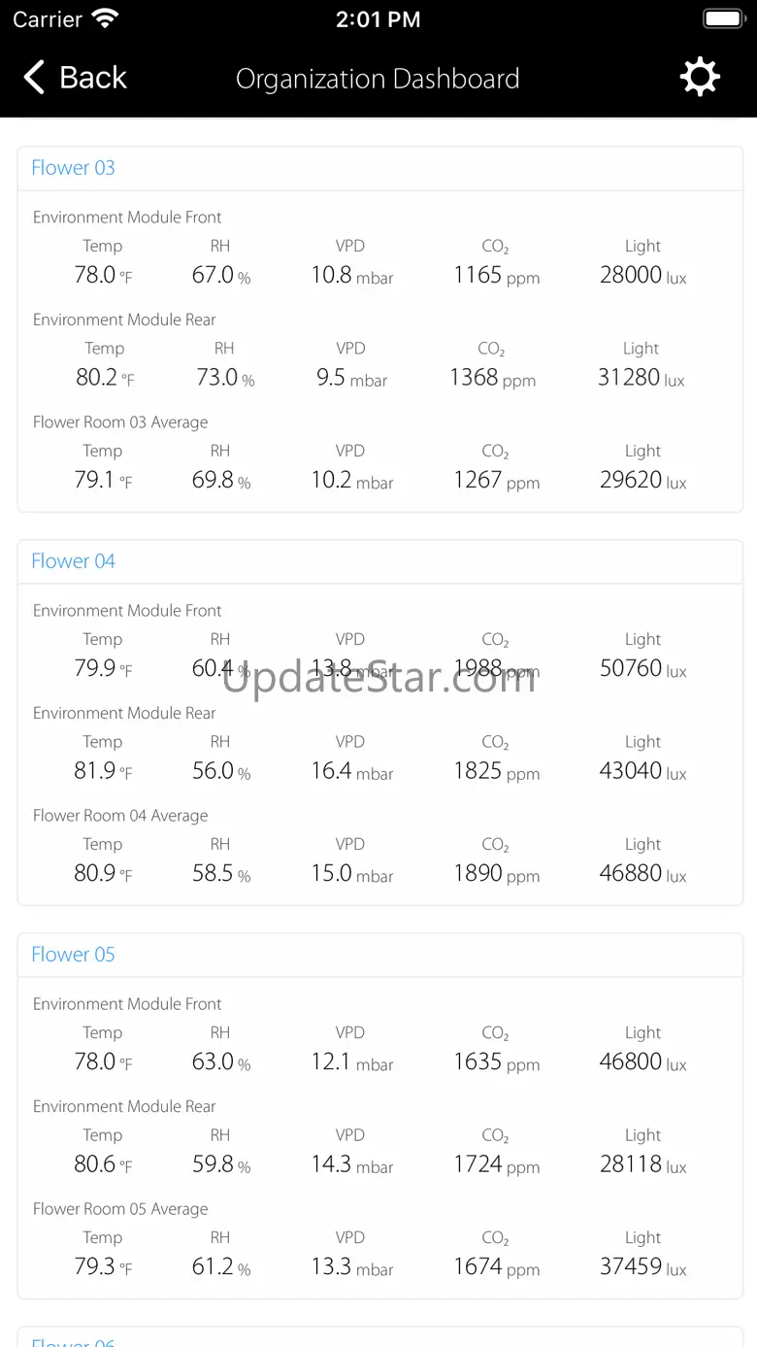Image resolution: width=757 pixels, height=1347 pixels.
Task: Tap the Flower Room 04 Average label
Action: coord(120,816)
